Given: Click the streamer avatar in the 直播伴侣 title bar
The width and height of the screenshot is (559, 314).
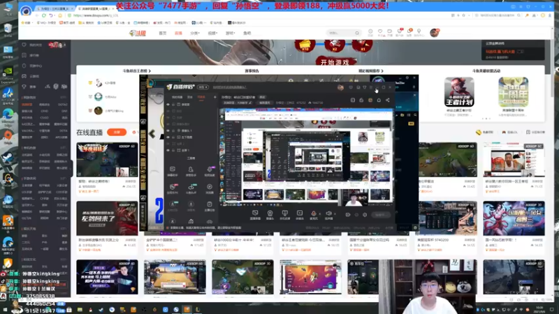Looking at the screenshot, I should tap(340, 87).
